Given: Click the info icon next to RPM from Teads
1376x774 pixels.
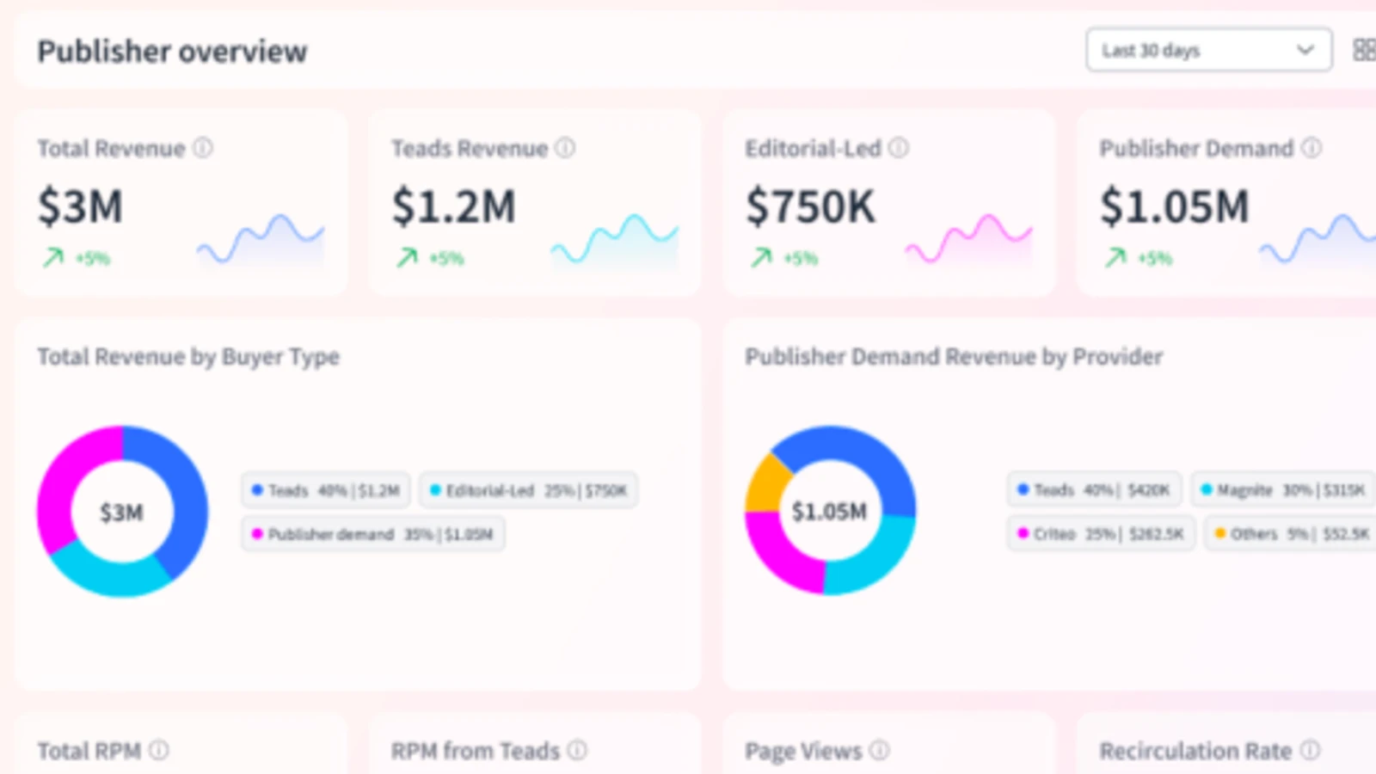Looking at the screenshot, I should pyautogui.click(x=578, y=750).
